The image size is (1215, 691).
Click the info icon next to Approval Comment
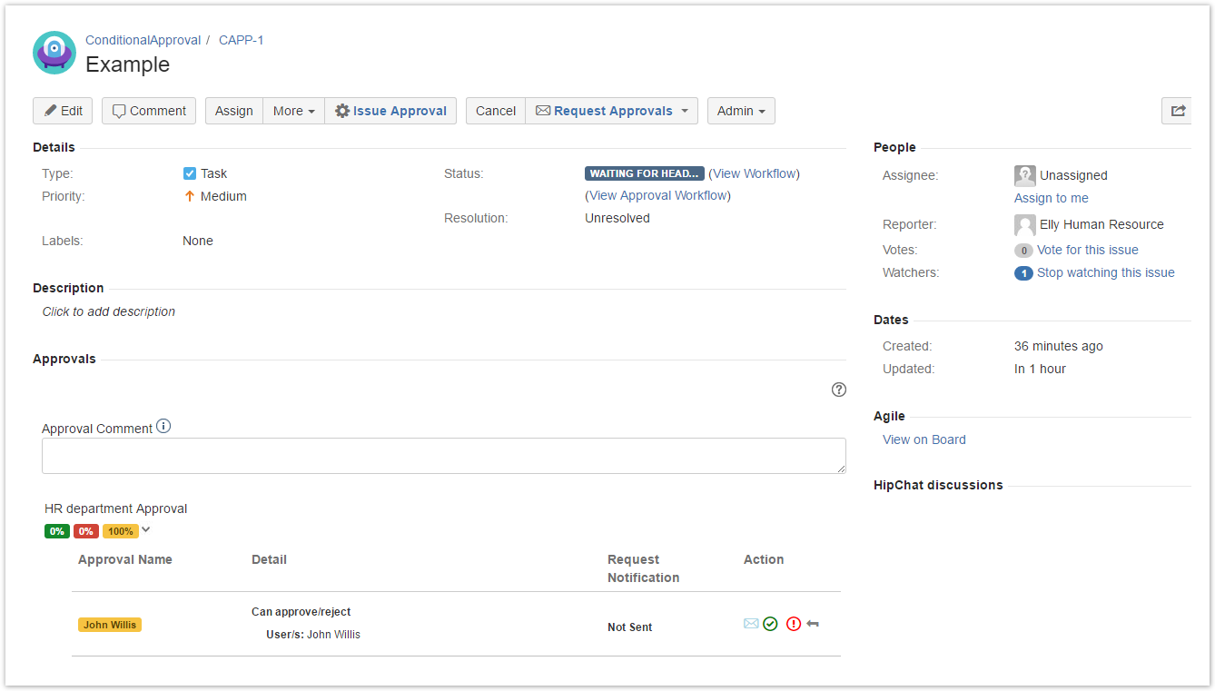pos(163,427)
